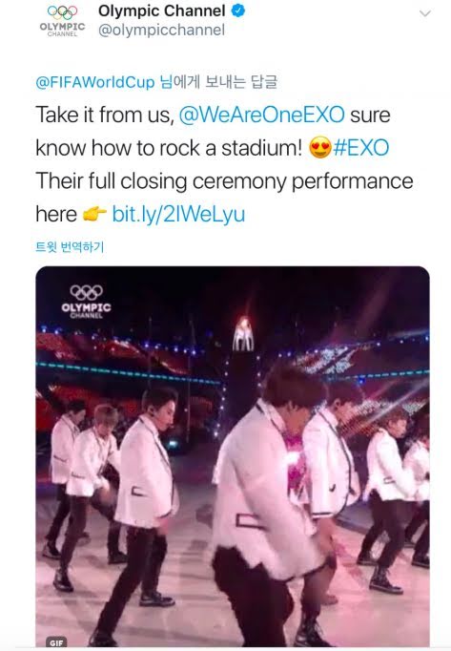The height and width of the screenshot is (651, 451).
Task: Click the '님에게 보내는 답글' reply text
Action: (218, 82)
